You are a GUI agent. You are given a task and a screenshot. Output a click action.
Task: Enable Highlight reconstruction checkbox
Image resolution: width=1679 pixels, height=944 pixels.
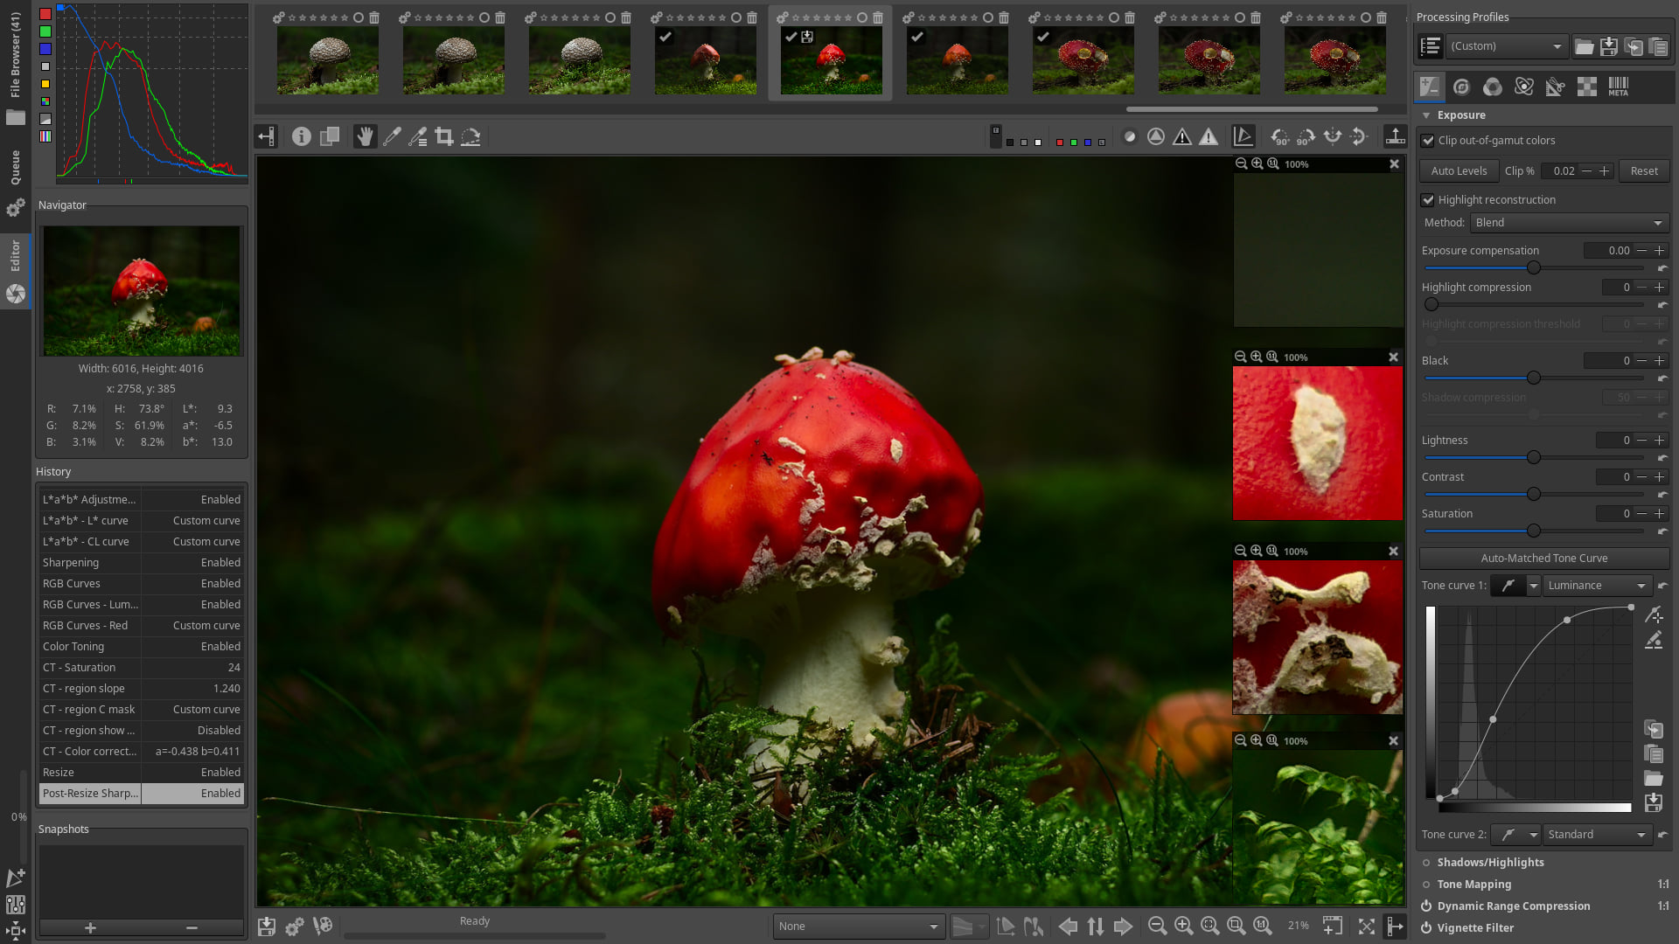click(1428, 199)
